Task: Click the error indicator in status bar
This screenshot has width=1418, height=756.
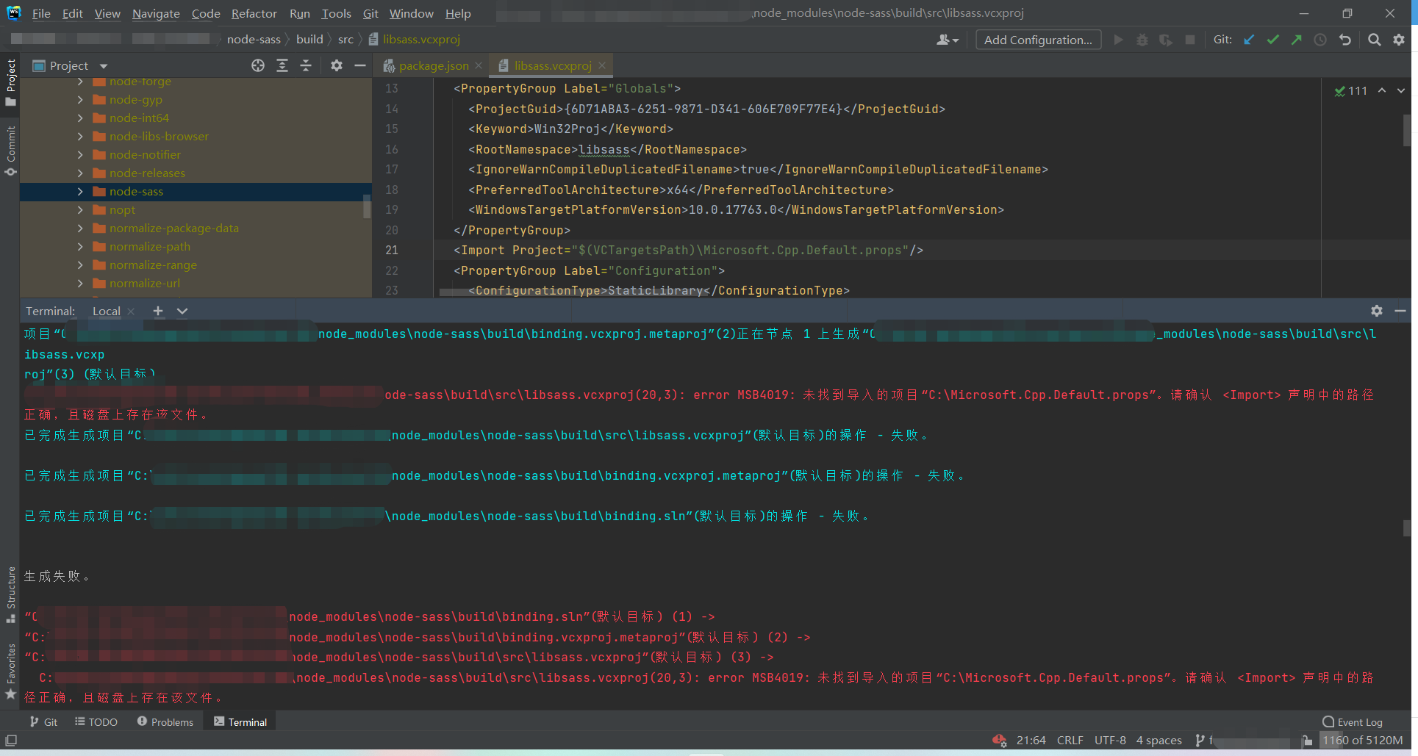Action: (1000, 740)
